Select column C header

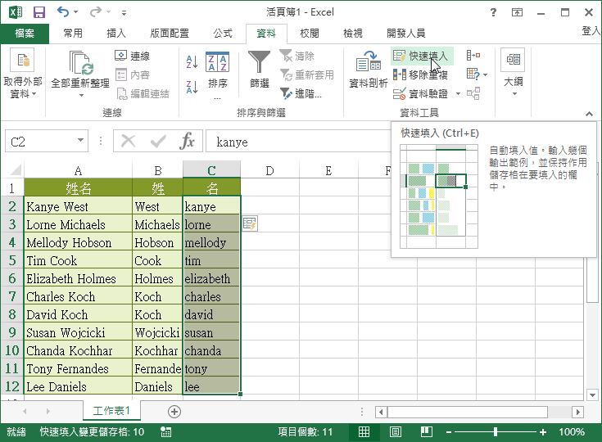[x=211, y=170]
